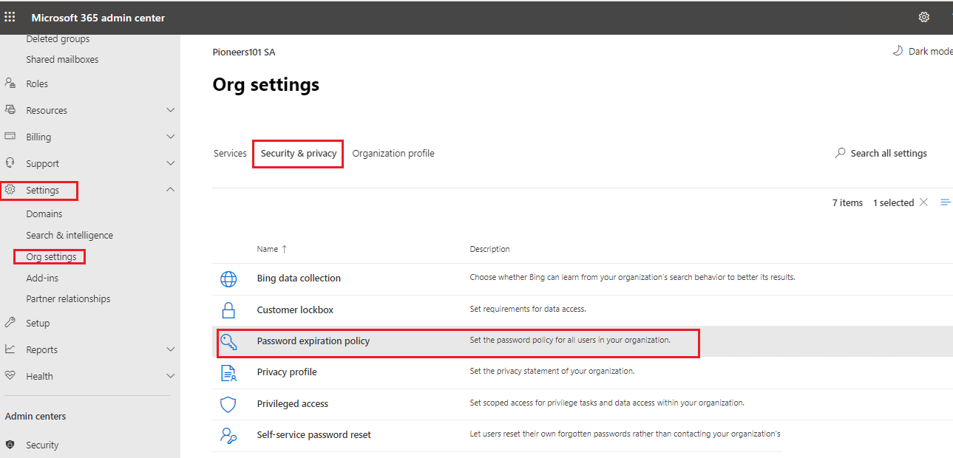Viewport: 953px width, 458px height.
Task: Click the Customer lockbox padlock icon
Action: point(228,310)
